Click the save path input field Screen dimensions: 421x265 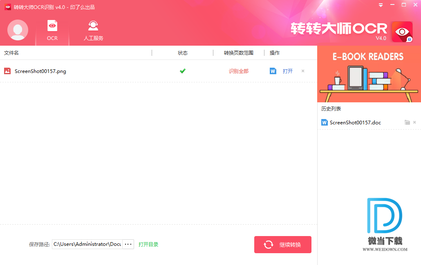(x=87, y=244)
